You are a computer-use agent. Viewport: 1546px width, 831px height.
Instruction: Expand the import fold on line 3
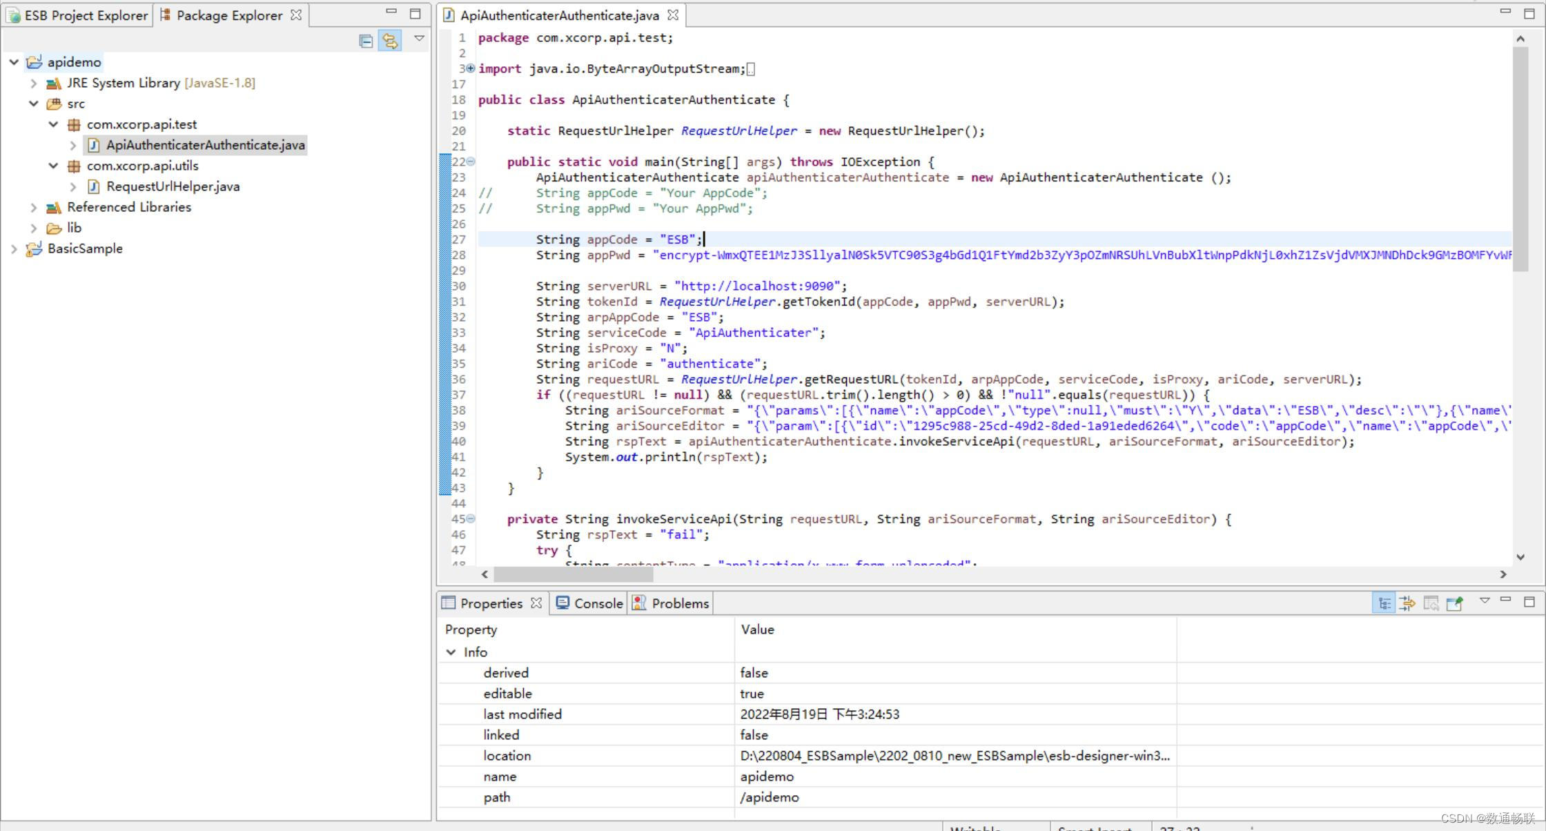tap(471, 68)
